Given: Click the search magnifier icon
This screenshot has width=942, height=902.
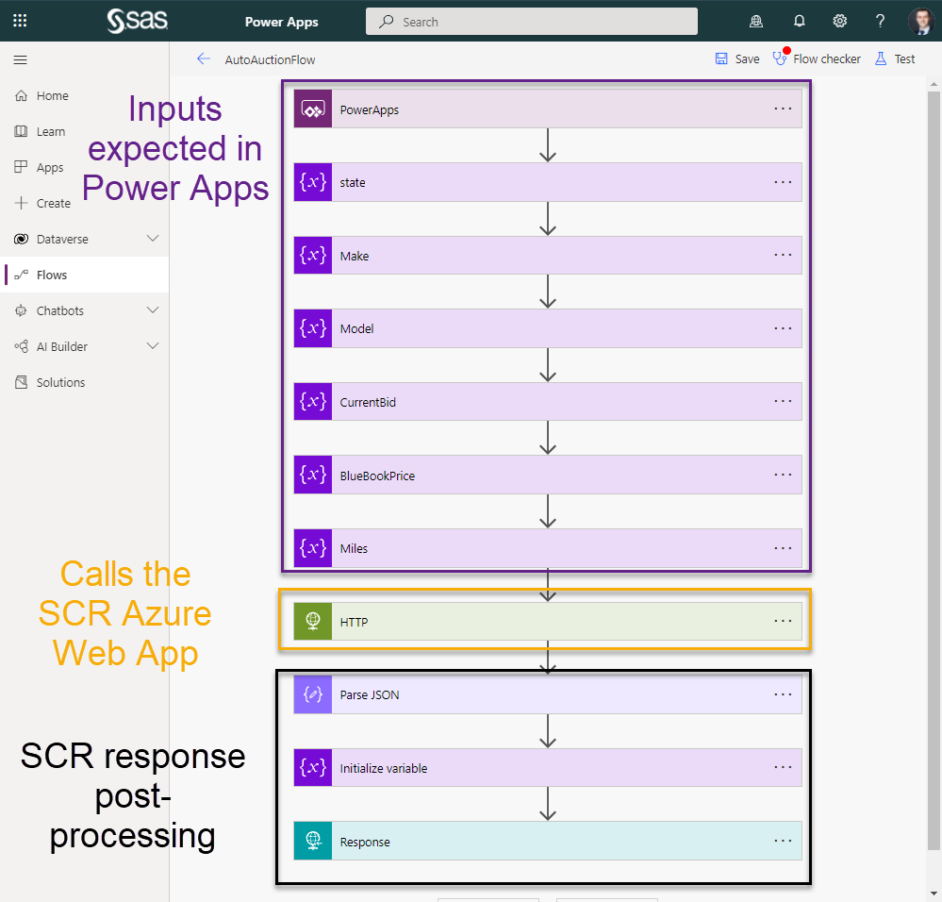Looking at the screenshot, I should coord(387,22).
